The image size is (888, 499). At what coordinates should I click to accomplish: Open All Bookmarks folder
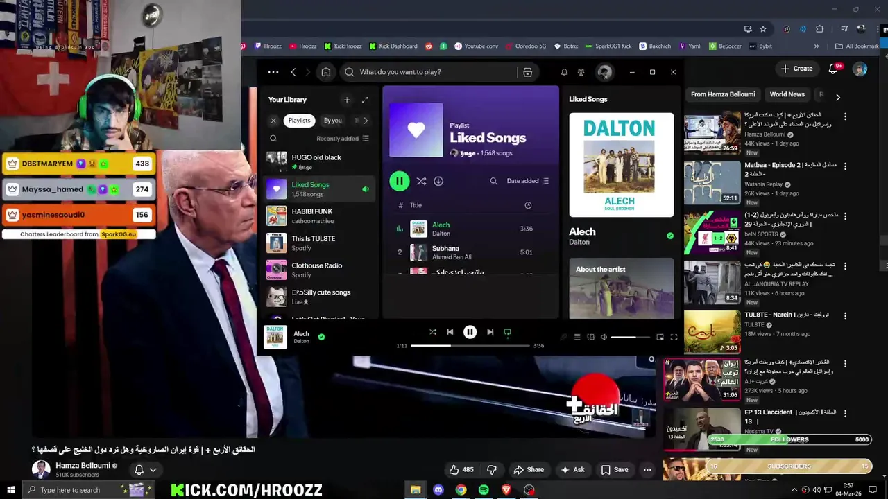coord(857,46)
